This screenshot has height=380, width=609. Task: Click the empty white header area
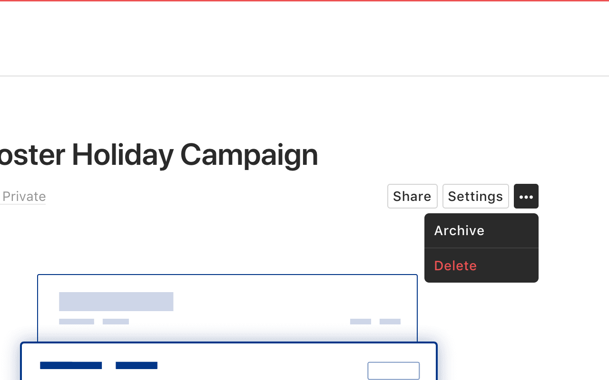coord(304,38)
